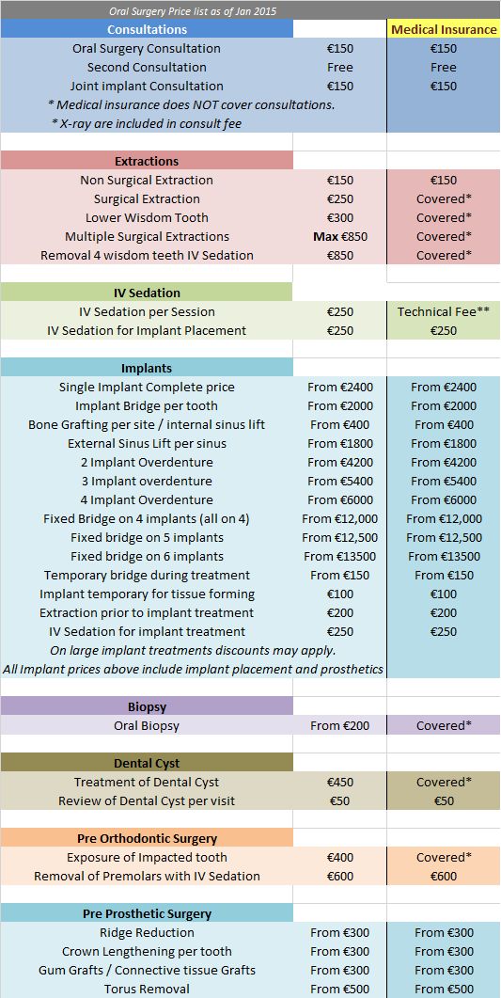The width and height of the screenshot is (501, 998).
Task: Click the Dental Cyst section header
Action: [147, 763]
